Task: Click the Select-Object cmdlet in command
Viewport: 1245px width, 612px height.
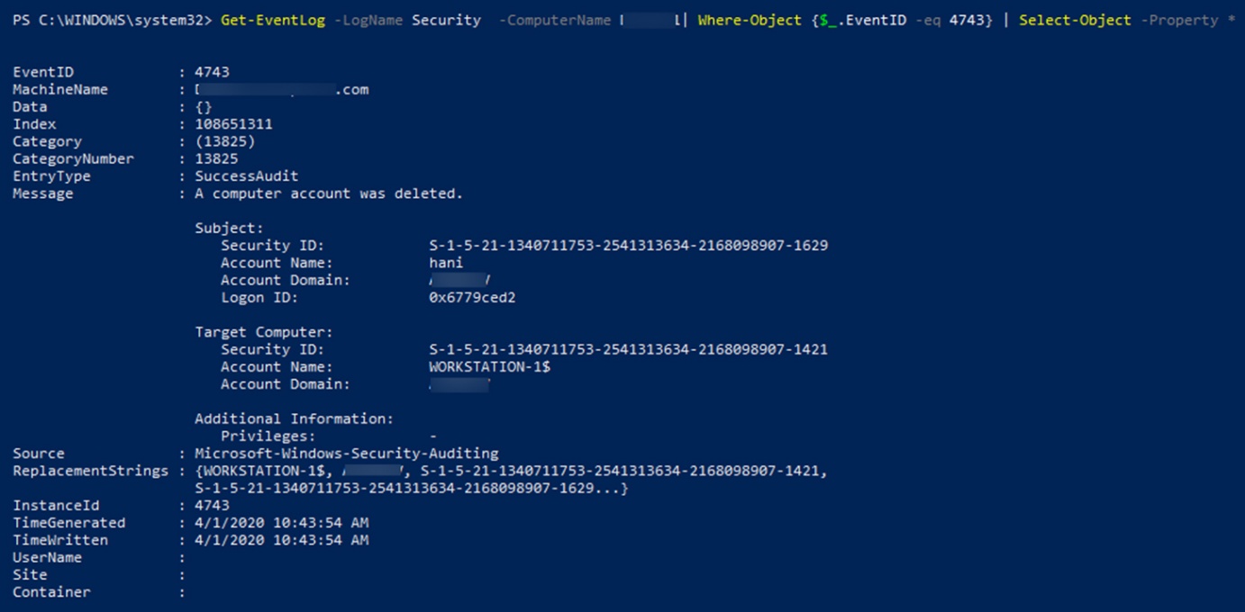Action: point(1075,20)
